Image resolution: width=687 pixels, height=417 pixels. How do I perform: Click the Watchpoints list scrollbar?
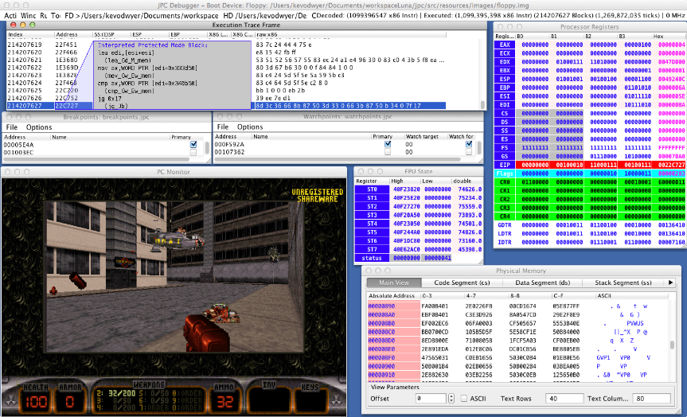(478, 147)
